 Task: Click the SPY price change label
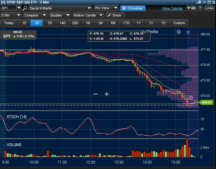coord(18,35)
